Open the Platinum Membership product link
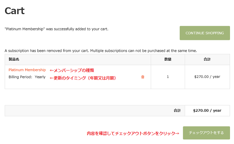Image resolution: width=234 pixels, height=144 pixels. click(27, 70)
